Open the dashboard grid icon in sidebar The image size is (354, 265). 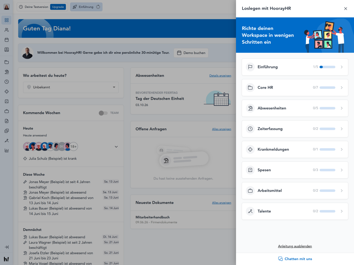pyautogui.click(x=7, y=20)
